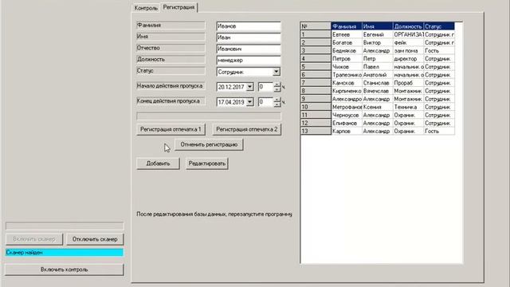510x287 pixels.
Task: Edit the Фамилия field containing Иванов
Action: [x=248, y=26]
